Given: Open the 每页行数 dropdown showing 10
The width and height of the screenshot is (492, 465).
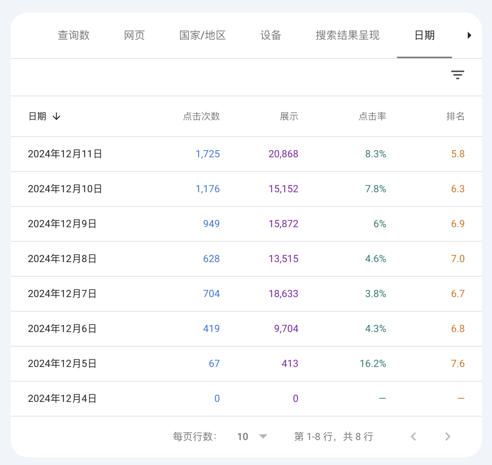Looking at the screenshot, I should click(252, 436).
